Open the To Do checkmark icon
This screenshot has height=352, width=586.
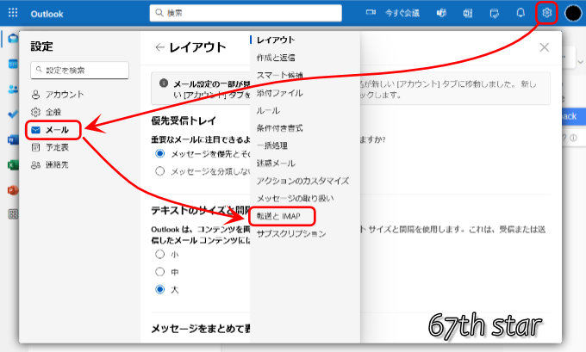(x=13, y=114)
